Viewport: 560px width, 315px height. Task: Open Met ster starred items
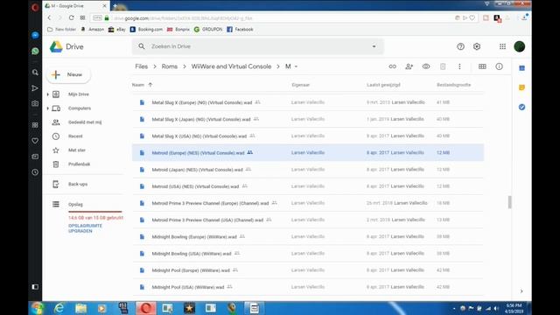pos(77,150)
